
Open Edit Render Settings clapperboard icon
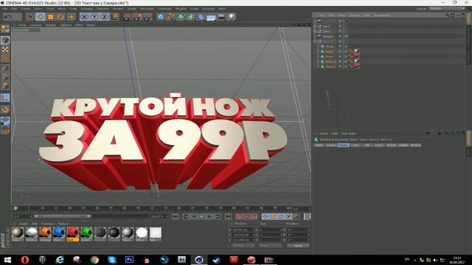[147, 16]
